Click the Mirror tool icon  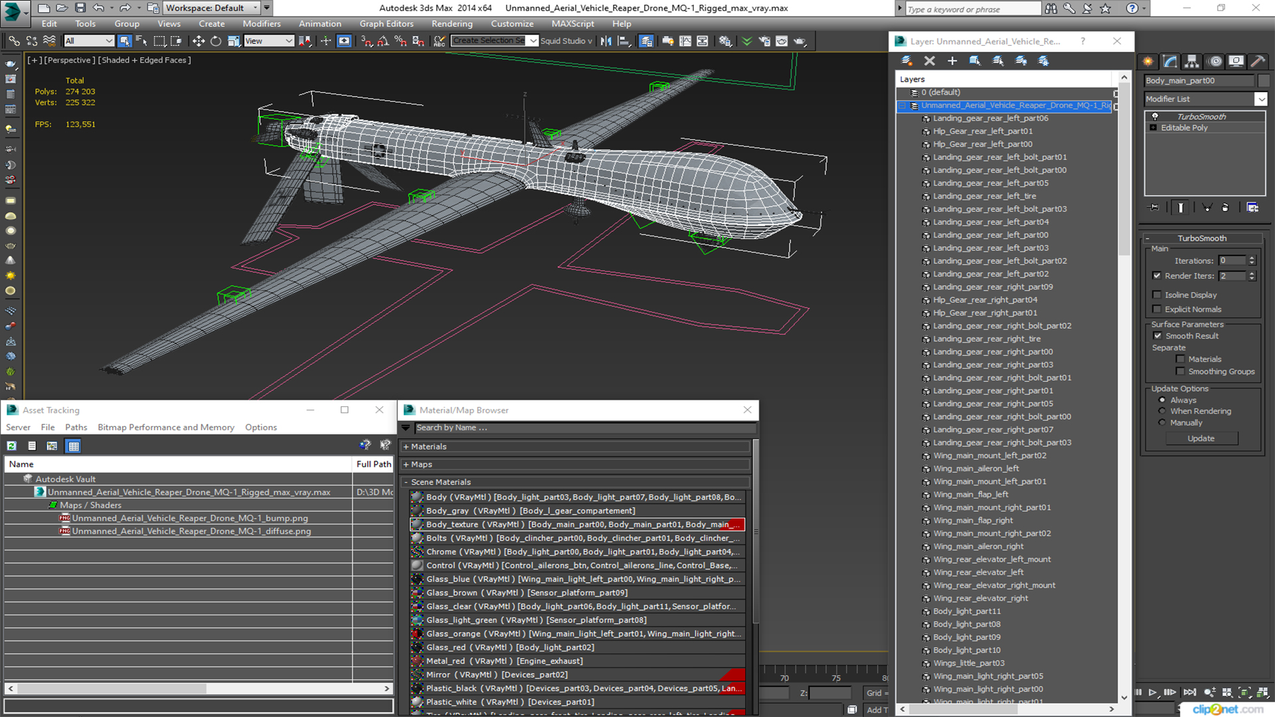(606, 41)
